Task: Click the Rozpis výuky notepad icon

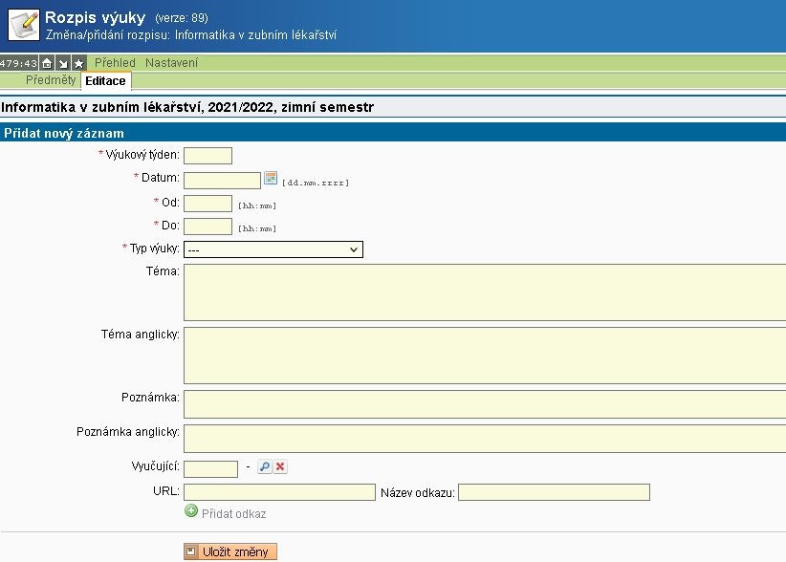Action: (x=22, y=25)
